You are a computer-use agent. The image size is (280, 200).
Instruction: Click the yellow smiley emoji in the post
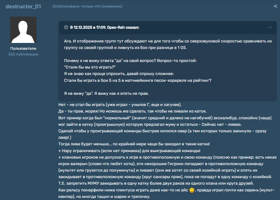(192, 190)
